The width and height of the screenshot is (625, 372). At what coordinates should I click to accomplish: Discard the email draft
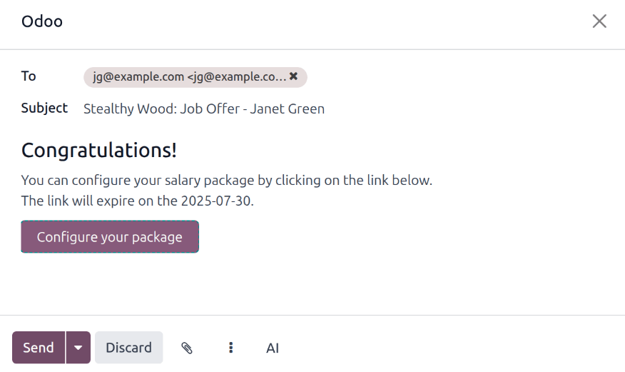(128, 348)
